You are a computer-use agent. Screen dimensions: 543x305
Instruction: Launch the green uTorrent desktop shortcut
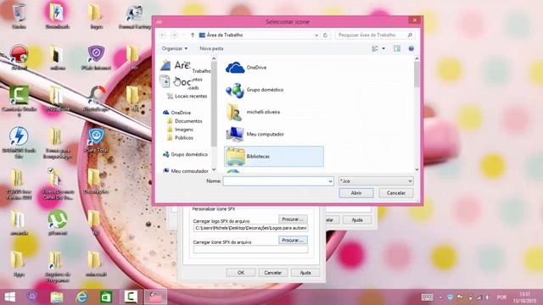[x=58, y=222]
